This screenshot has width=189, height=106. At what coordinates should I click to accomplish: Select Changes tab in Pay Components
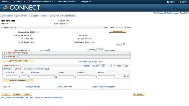(27, 69)
